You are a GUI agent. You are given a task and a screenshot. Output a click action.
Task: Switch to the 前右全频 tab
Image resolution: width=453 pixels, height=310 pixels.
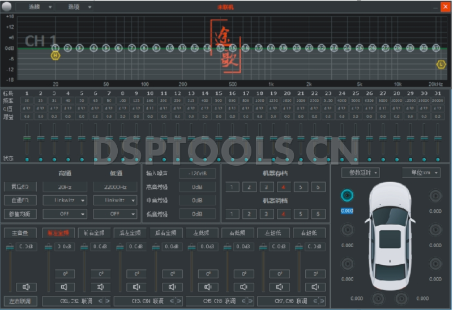(x=94, y=233)
